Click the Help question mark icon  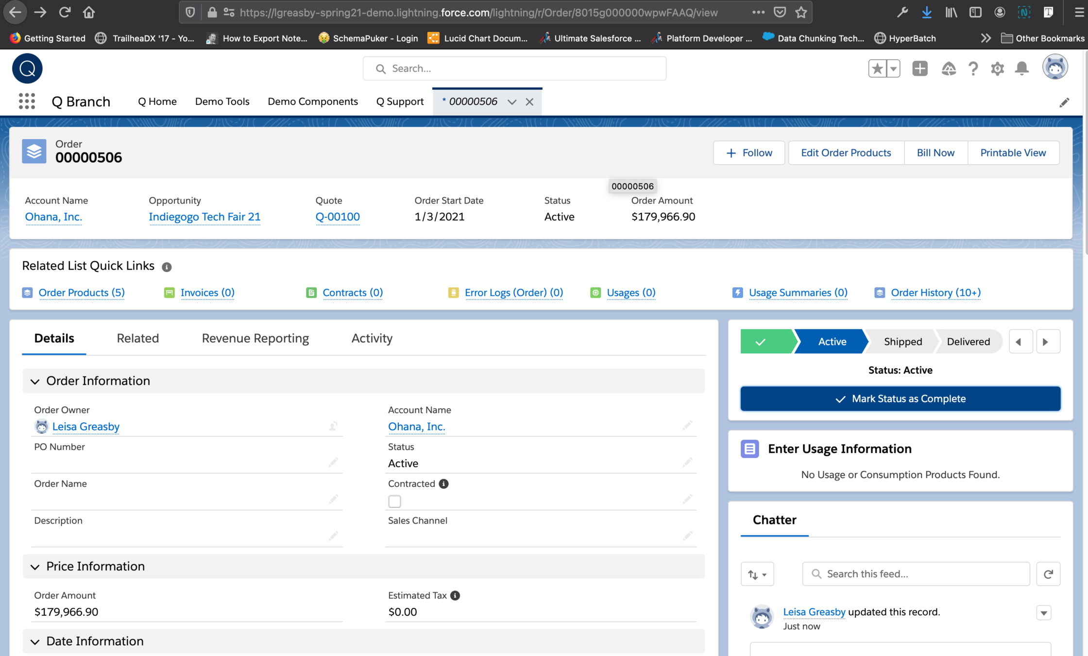[x=973, y=69]
